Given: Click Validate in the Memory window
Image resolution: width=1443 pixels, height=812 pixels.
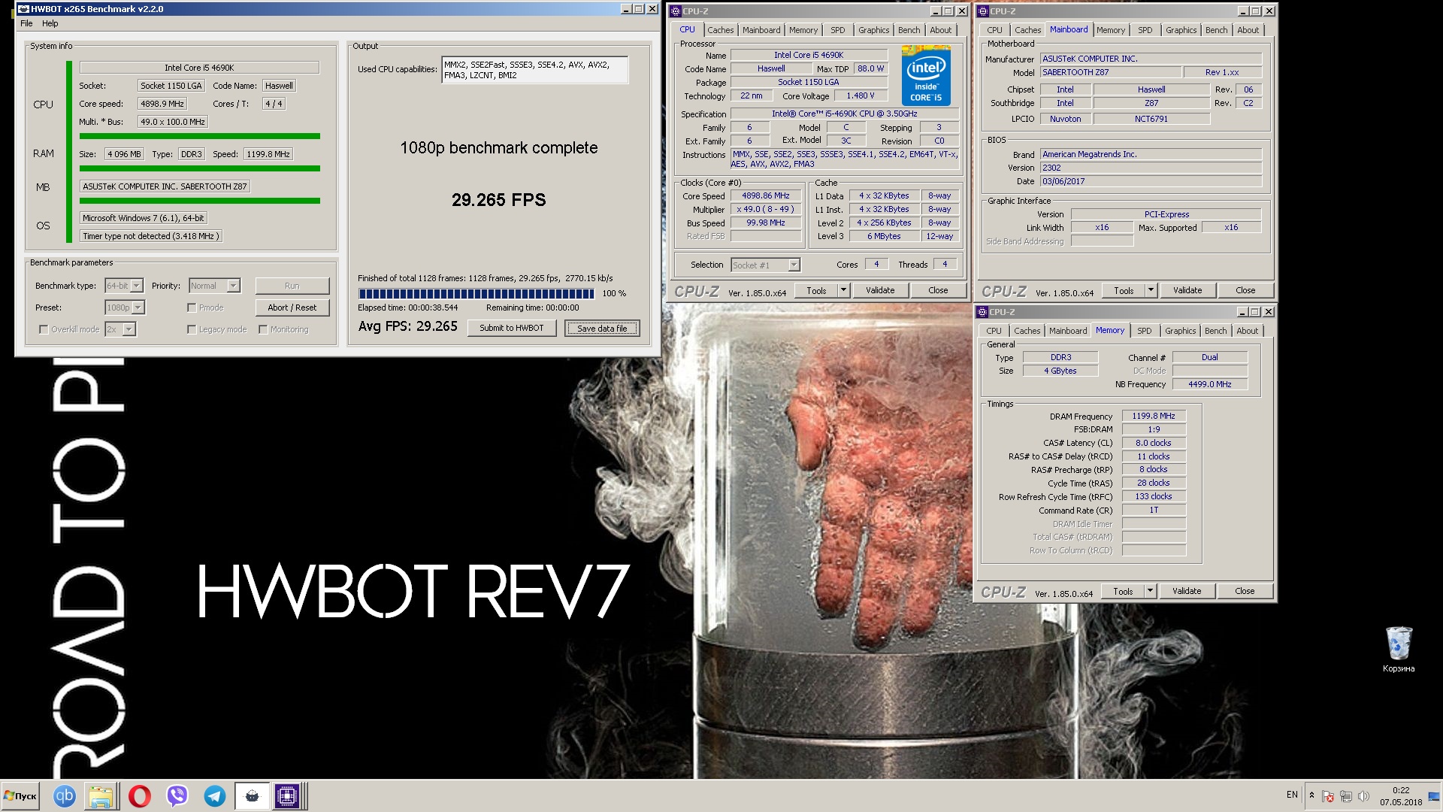Looking at the screenshot, I should pyautogui.click(x=1187, y=591).
